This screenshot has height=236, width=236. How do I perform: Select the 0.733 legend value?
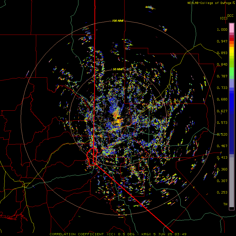pyautogui.click(x=222, y=88)
